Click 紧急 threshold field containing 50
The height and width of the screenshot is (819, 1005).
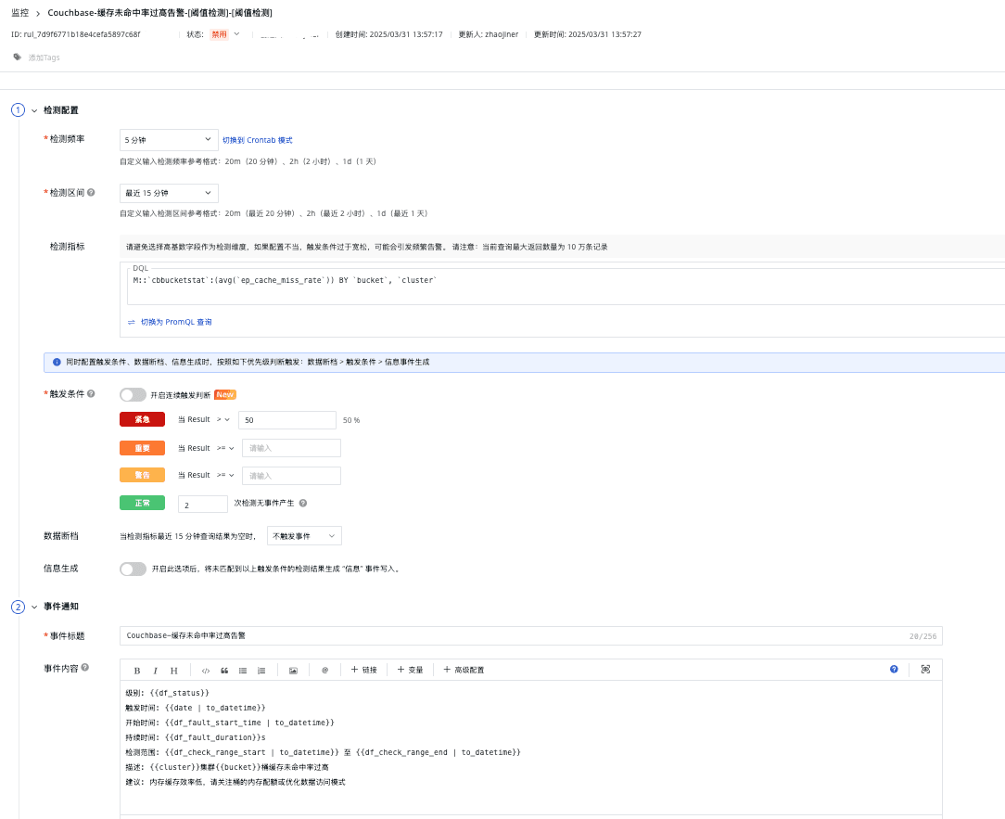point(287,420)
